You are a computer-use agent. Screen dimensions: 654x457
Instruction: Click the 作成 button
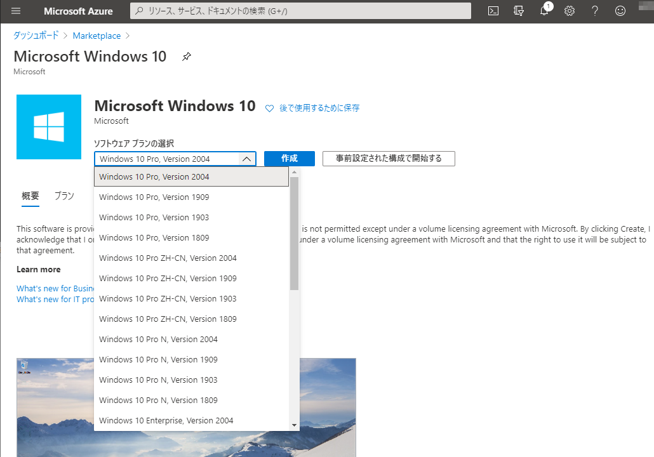(x=289, y=159)
